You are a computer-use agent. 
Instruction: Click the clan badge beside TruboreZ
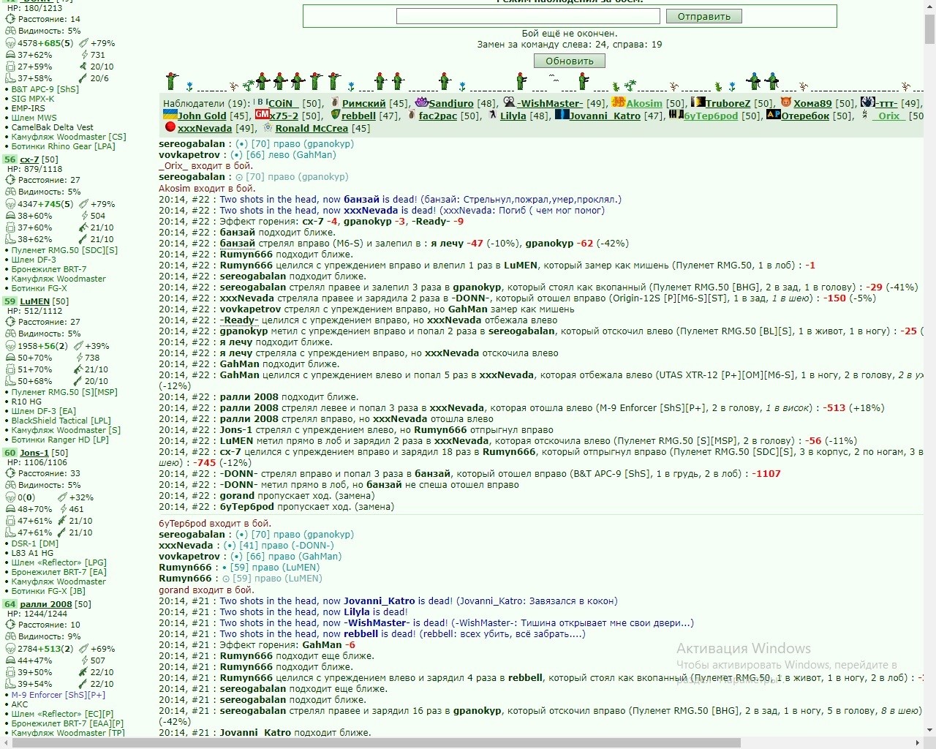tap(698, 102)
